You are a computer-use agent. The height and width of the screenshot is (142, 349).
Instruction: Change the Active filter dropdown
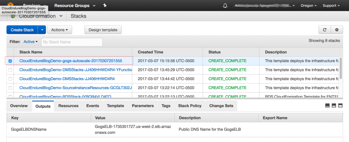[x=31, y=42]
